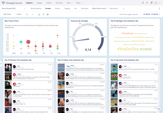Go to the Publish section
The width and height of the screenshot is (163, 113).
(49, 3)
